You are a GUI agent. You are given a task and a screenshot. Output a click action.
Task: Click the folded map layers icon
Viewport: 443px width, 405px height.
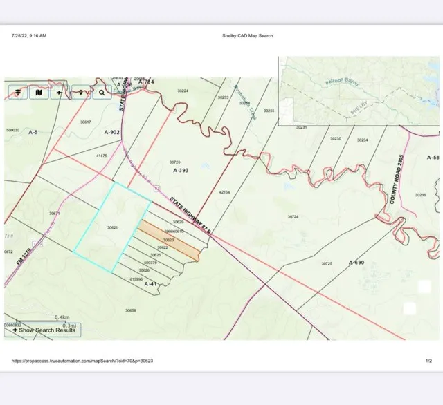point(39,92)
